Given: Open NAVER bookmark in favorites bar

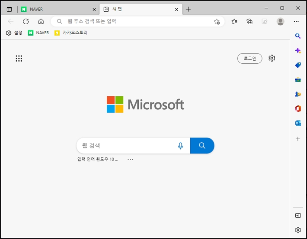Looking at the screenshot, I should (x=38, y=33).
